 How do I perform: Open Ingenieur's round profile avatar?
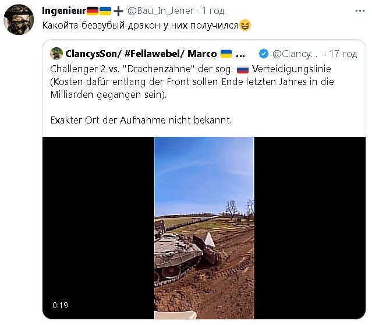tap(19, 20)
